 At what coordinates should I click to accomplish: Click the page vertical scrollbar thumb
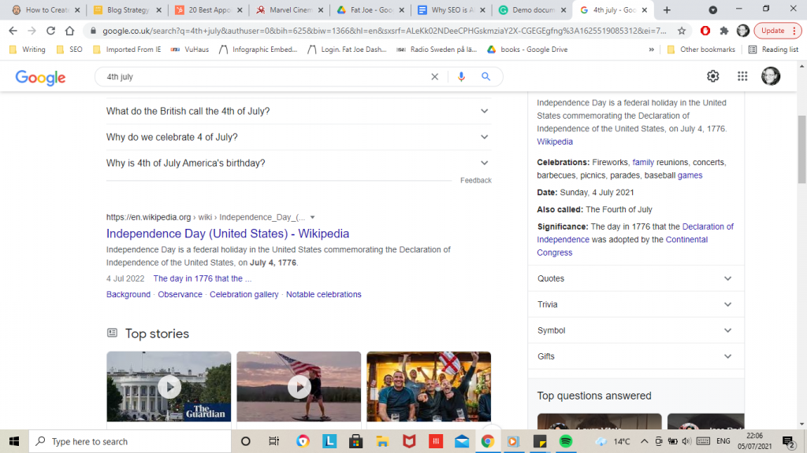tap(801, 149)
